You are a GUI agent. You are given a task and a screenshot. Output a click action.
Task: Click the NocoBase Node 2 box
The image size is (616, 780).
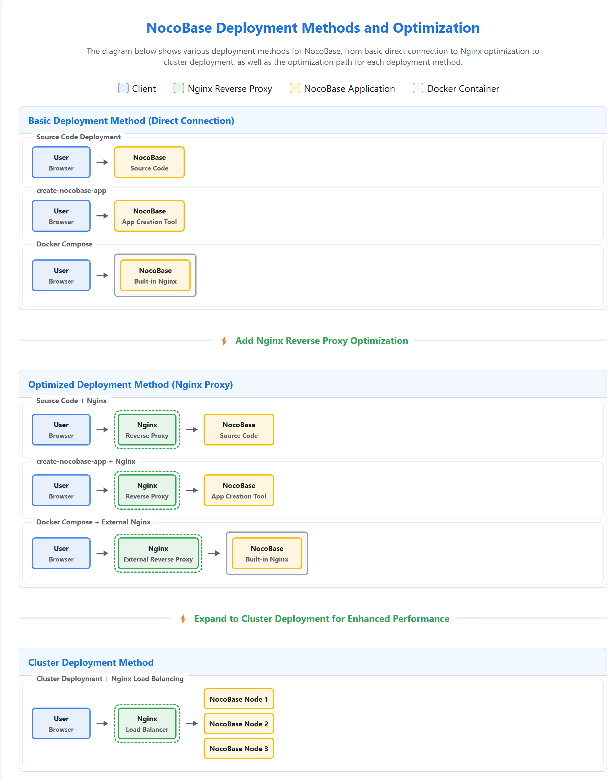pyautogui.click(x=239, y=724)
